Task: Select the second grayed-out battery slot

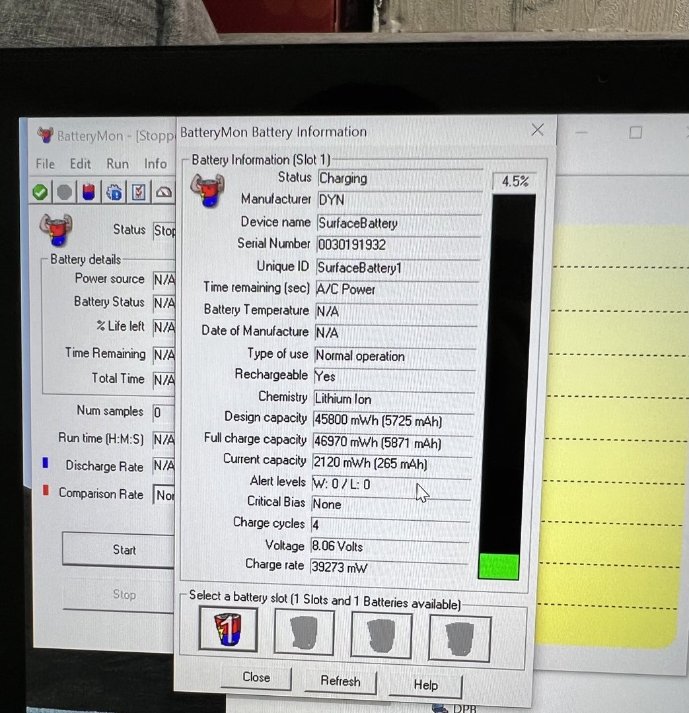Action: point(304,632)
